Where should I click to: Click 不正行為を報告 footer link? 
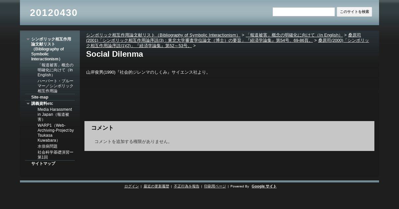tap(187, 186)
